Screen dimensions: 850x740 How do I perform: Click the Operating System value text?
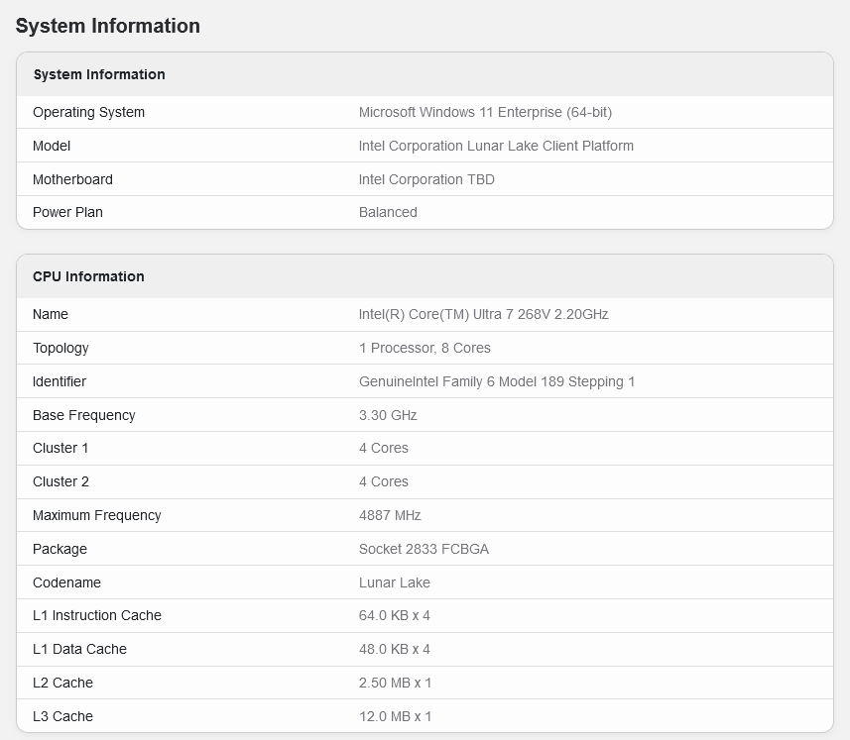tap(485, 112)
